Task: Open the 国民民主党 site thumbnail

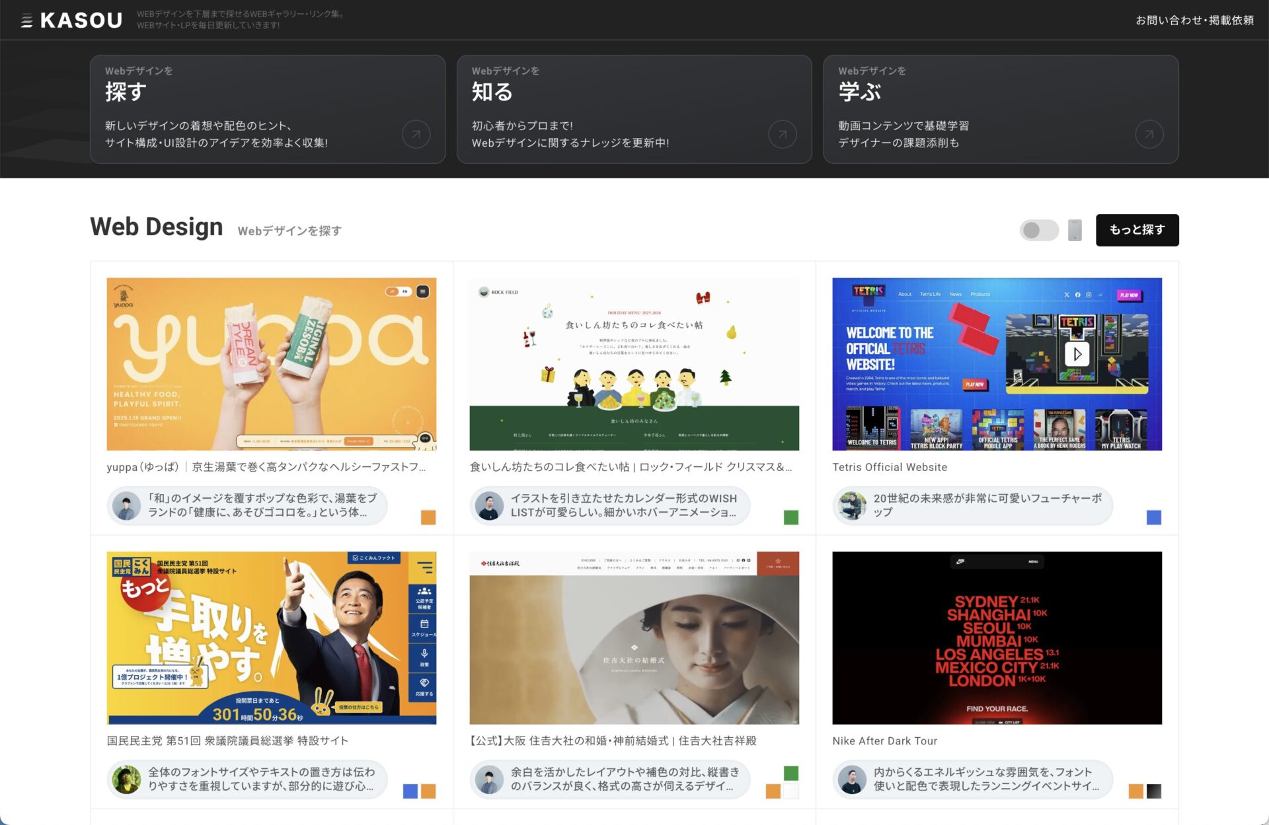Action: coord(271,637)
